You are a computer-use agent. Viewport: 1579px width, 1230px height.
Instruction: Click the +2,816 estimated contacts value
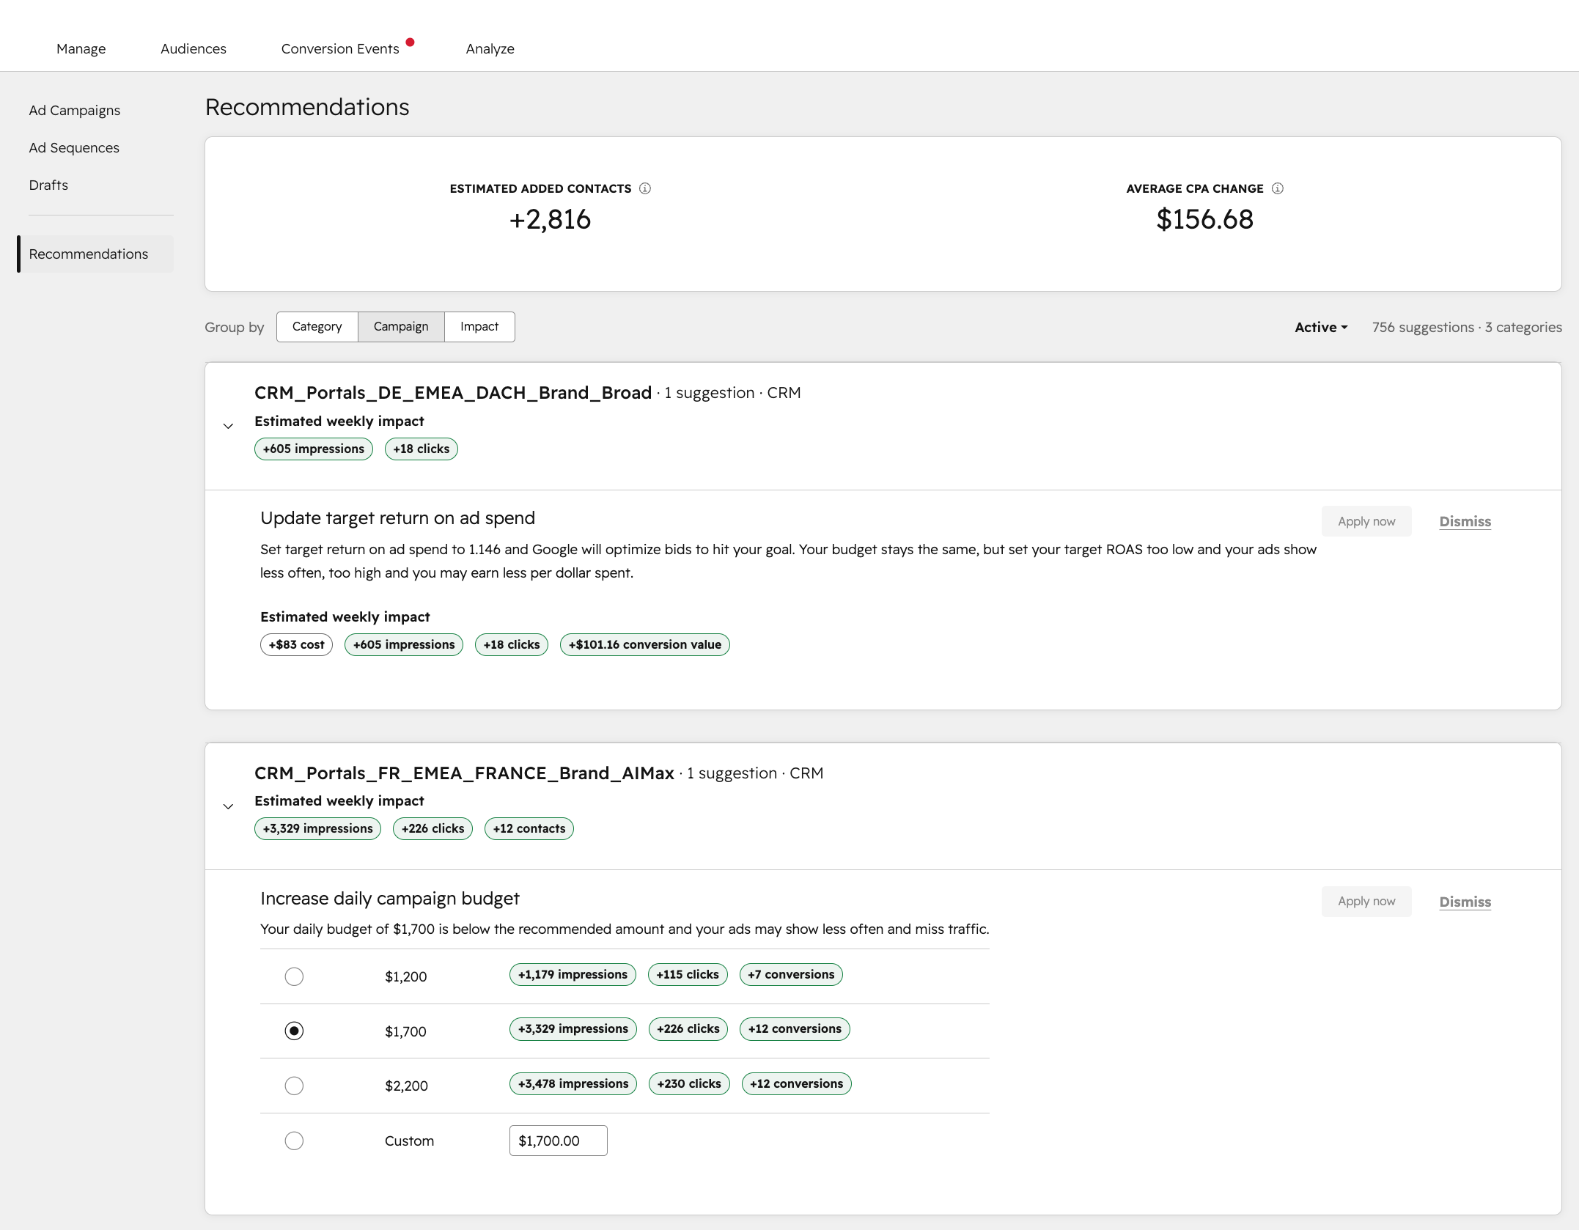[550, 219]
